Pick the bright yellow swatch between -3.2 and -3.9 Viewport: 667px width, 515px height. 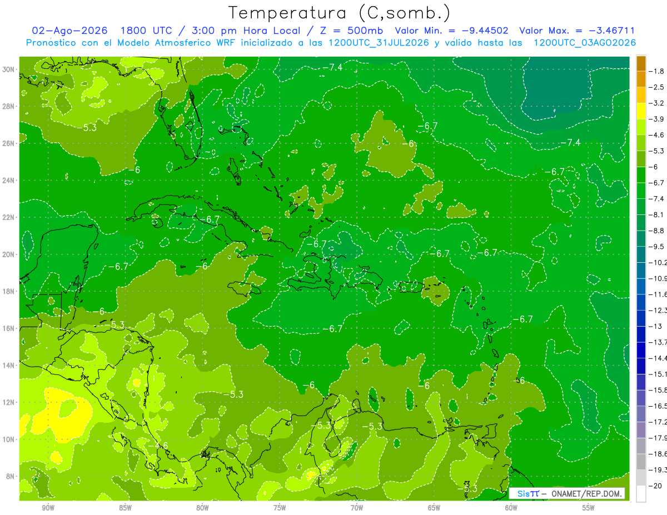coord(641,111)
